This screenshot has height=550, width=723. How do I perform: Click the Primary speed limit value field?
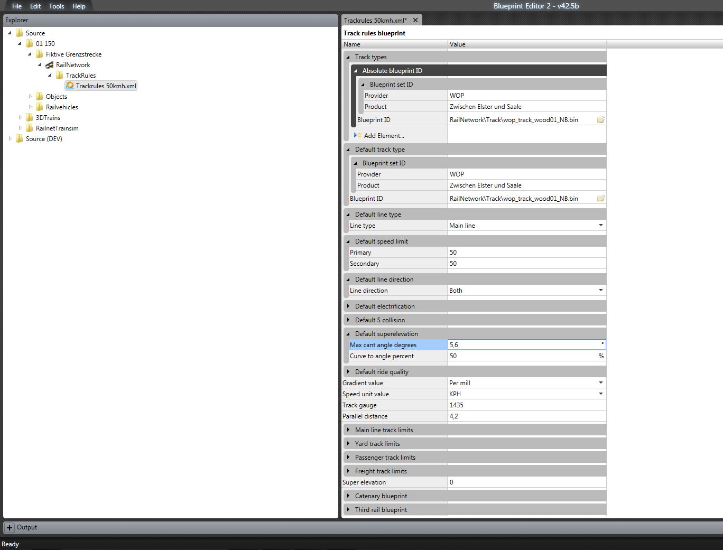(x=526, y=253)
